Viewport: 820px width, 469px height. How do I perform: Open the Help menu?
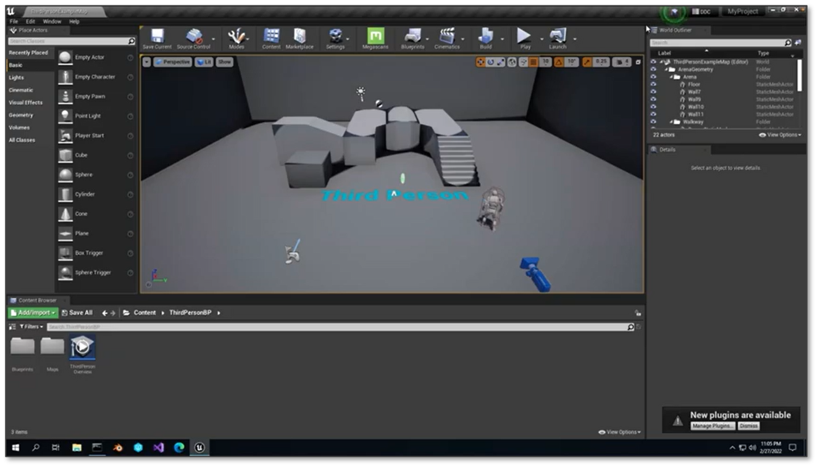point(74,22)
